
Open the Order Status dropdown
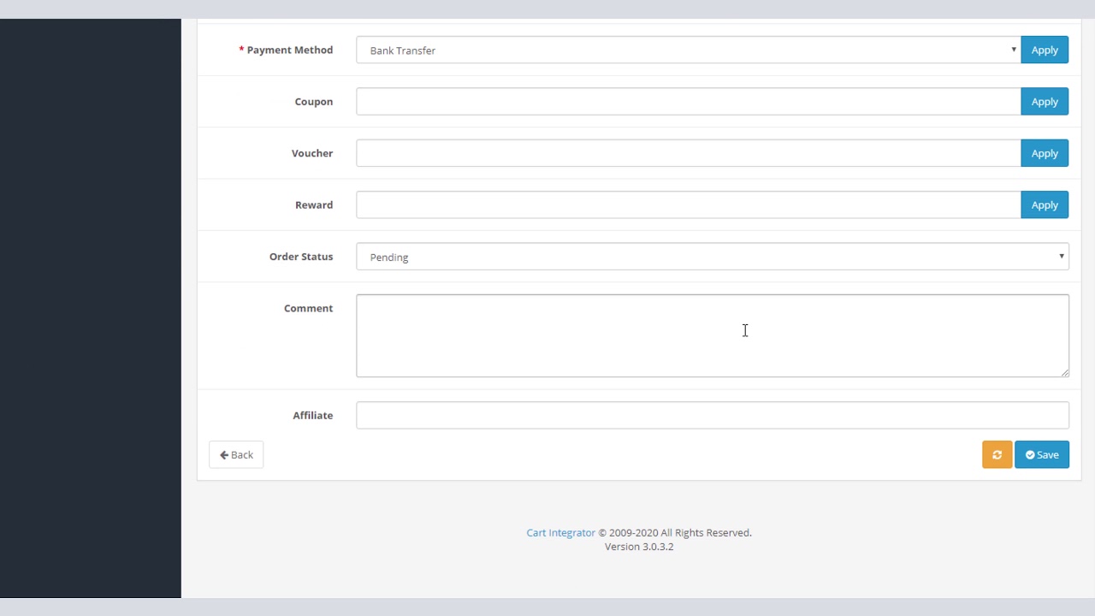pyautogui.click(x=713, y=257)
